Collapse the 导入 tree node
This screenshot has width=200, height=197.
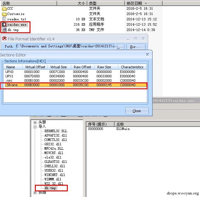(x=35, y=127)
